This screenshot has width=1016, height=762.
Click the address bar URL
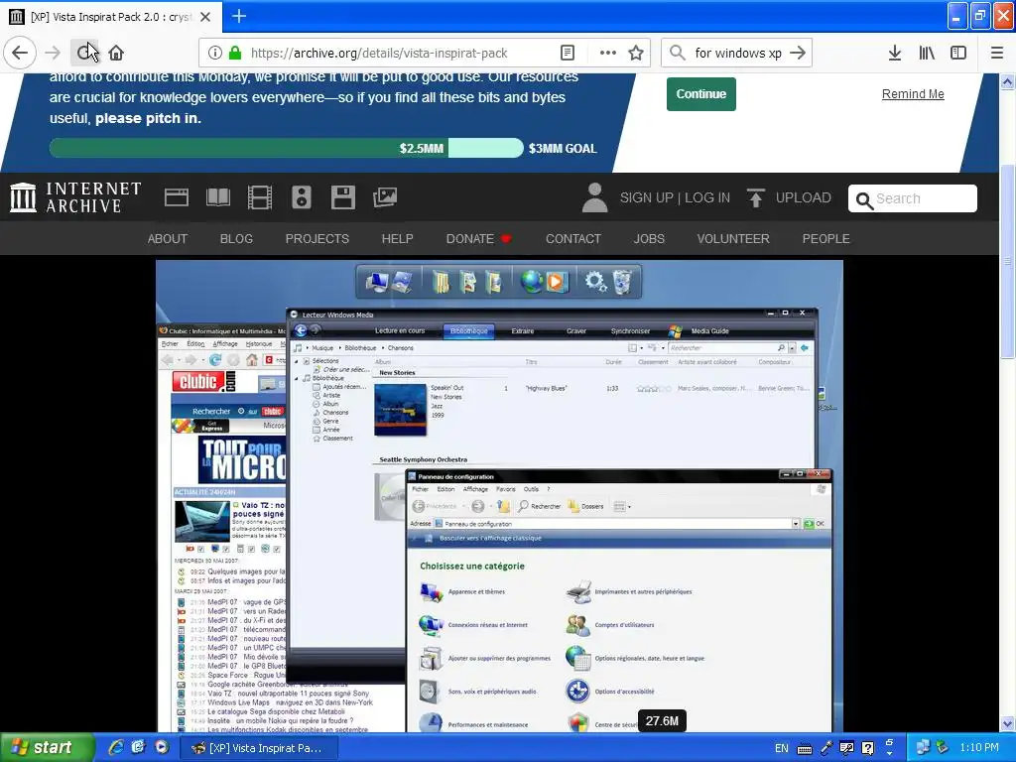point(379,53)
